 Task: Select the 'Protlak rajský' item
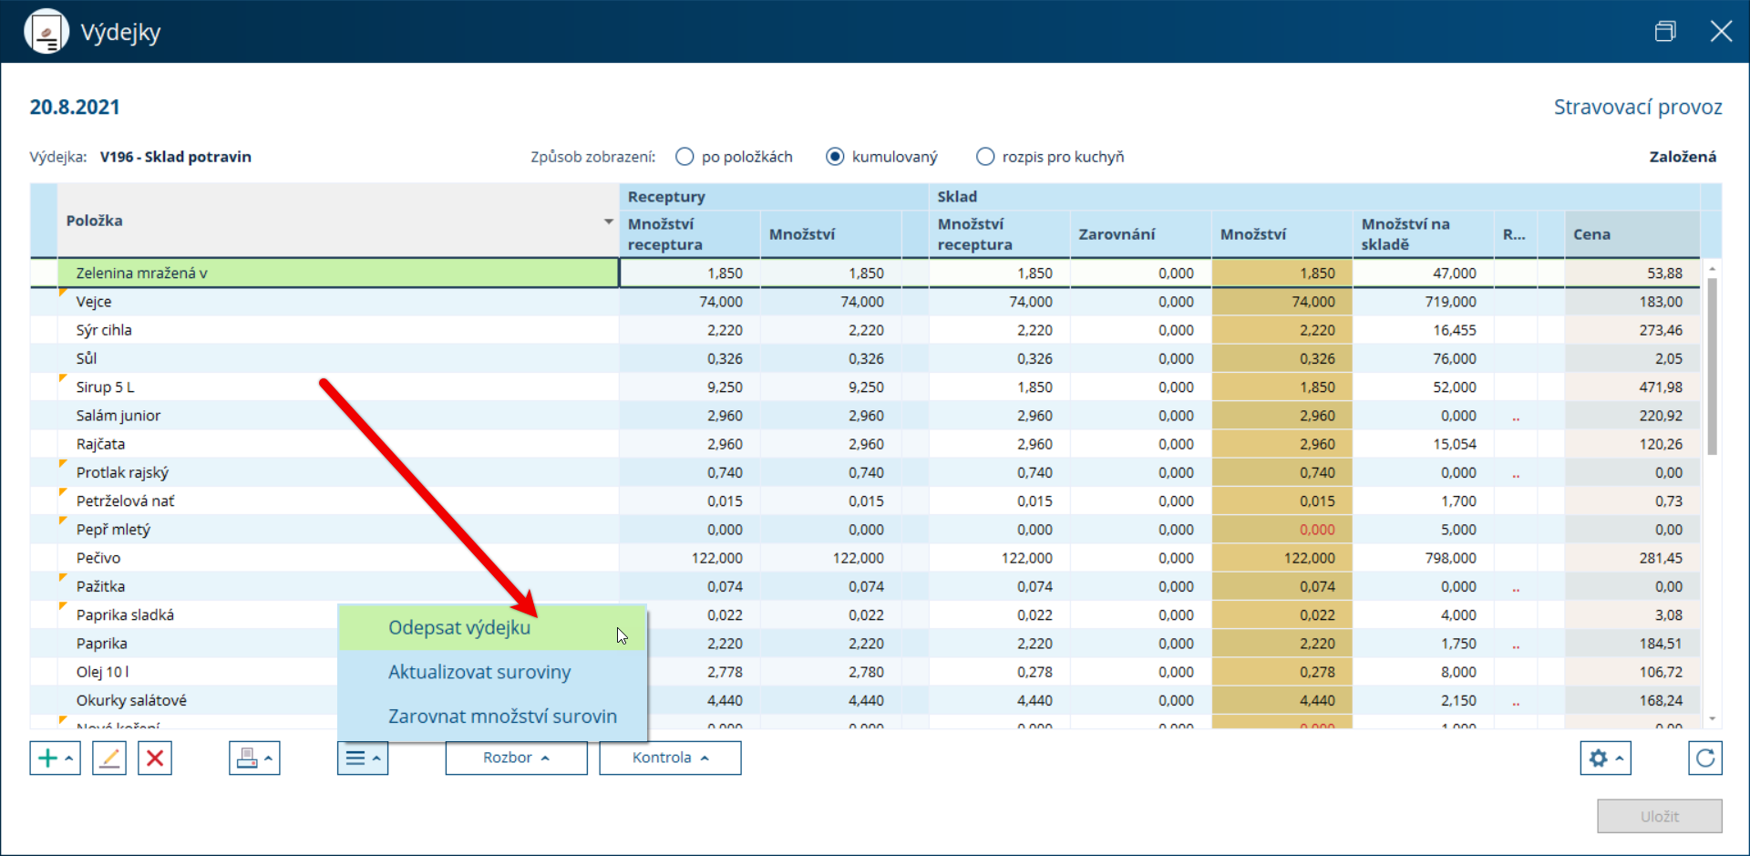(x=338, y=473)
